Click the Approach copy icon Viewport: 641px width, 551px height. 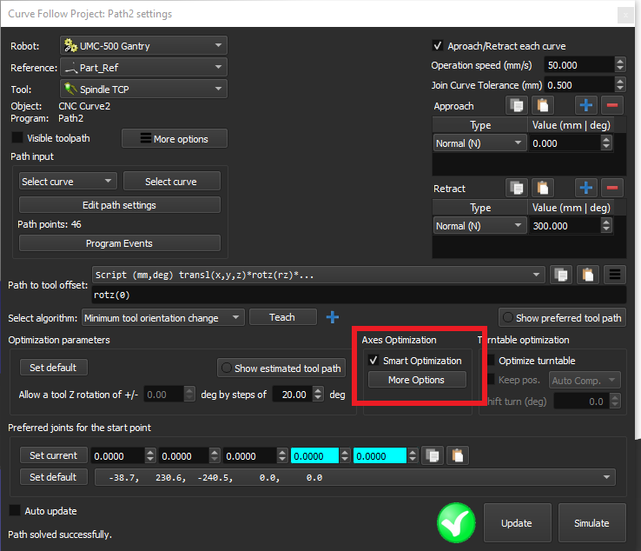click(x=518, y=106)
